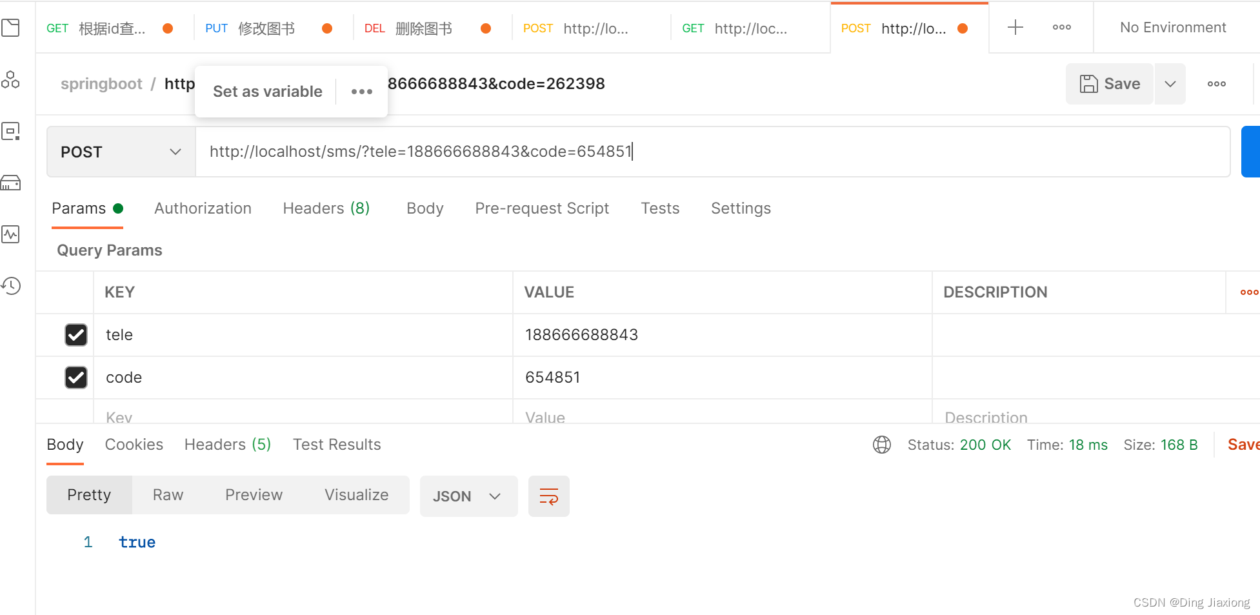1260x615 pixels.
Task: Open the No Environment selector
Action: (x=1173, y=27)
